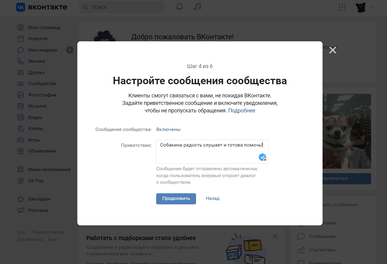The height and width of the screenshot is (264, 387).
Task: Open the Включены messages status dropdown
Action: click(x=168, y=129)
